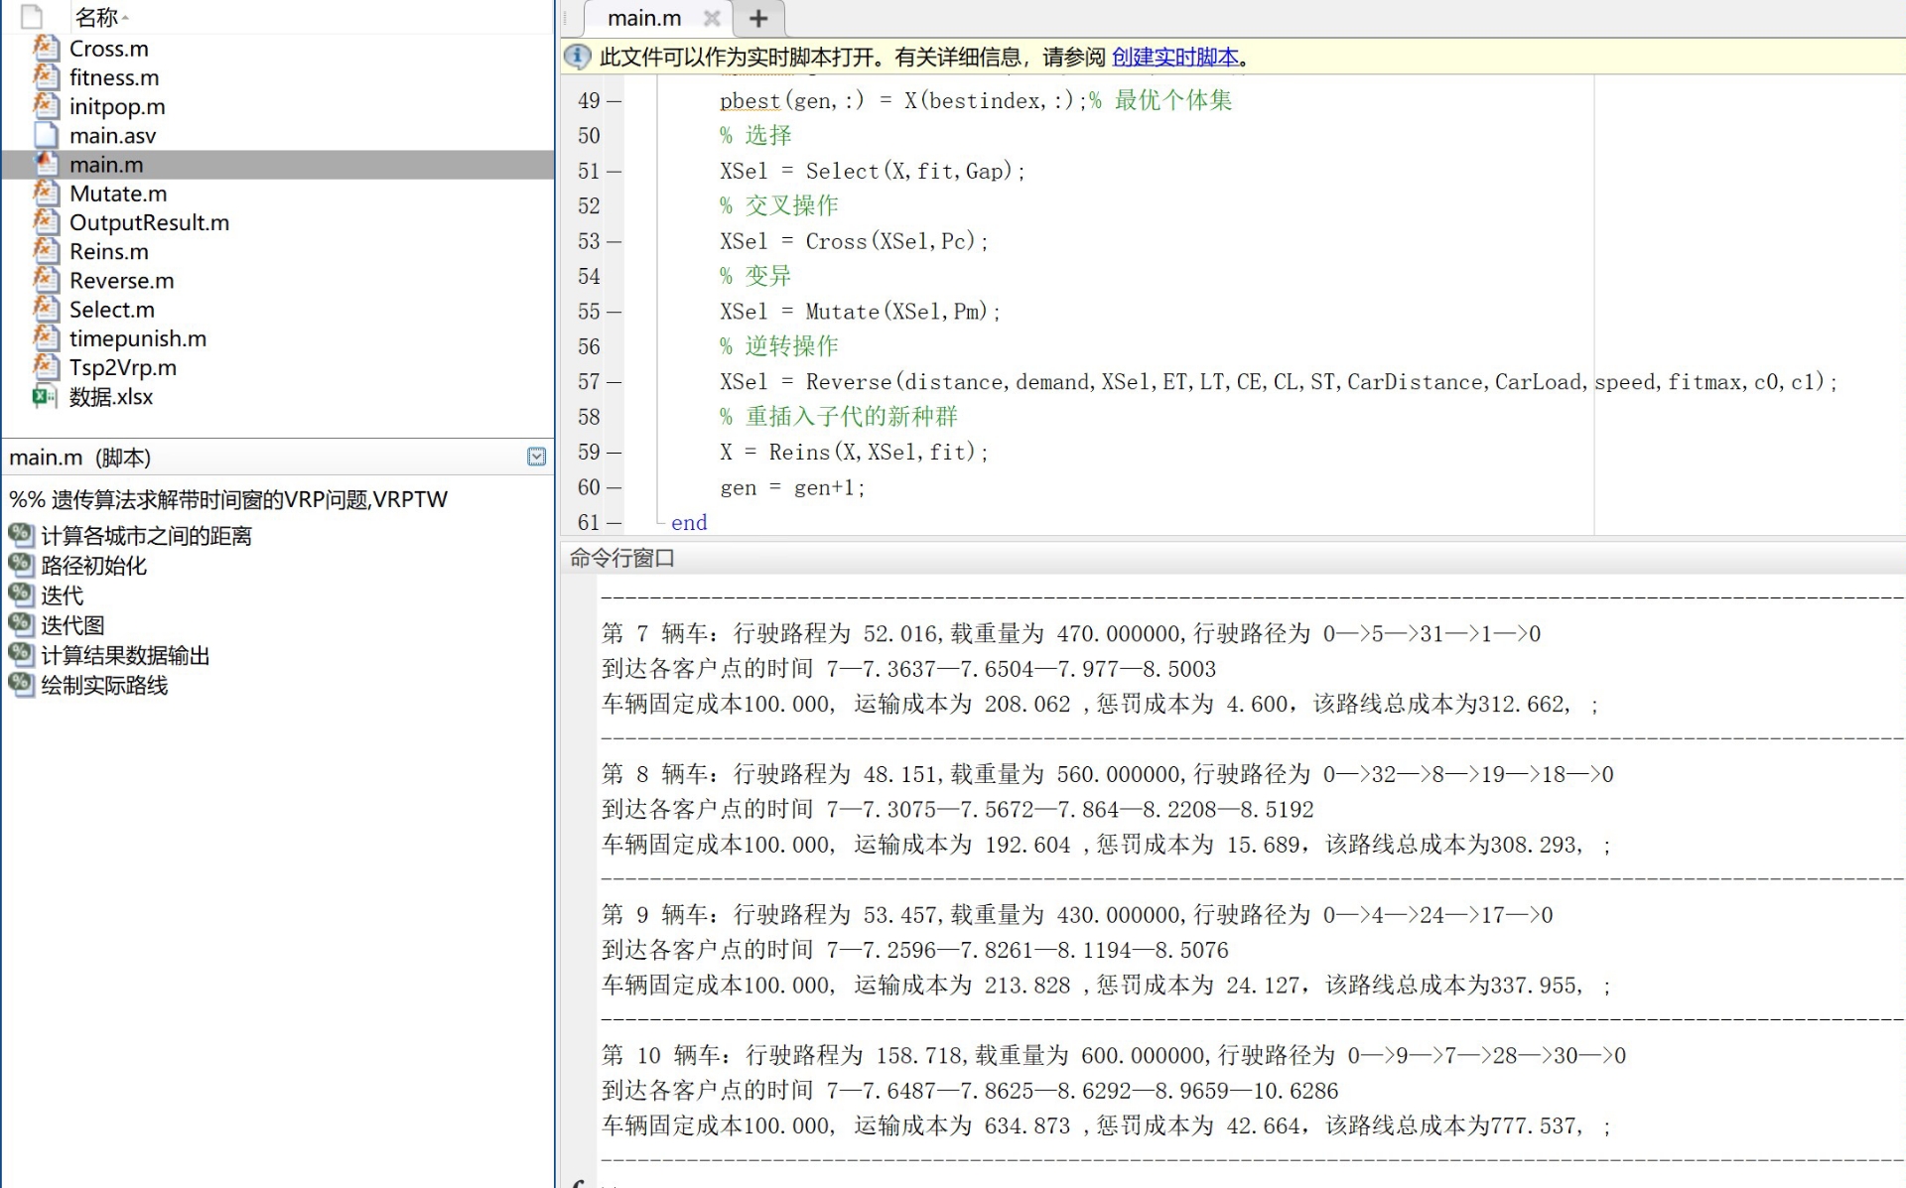Click the 第 10 辆车 output line
Viewport: 1906px width, 1188px height.
coord(1113,1055)
